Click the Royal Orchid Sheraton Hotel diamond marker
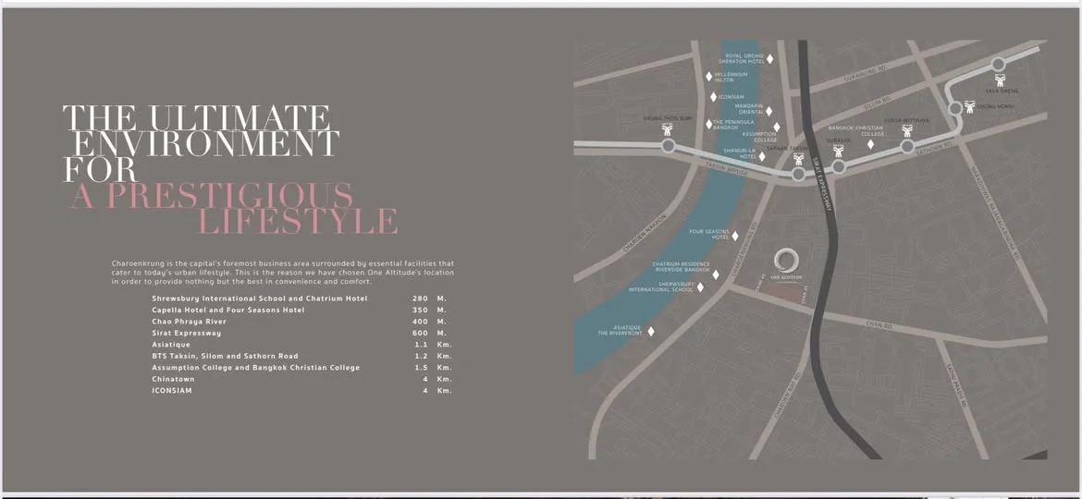Screen dimensions: 1082x499 [x=769, y=59]
